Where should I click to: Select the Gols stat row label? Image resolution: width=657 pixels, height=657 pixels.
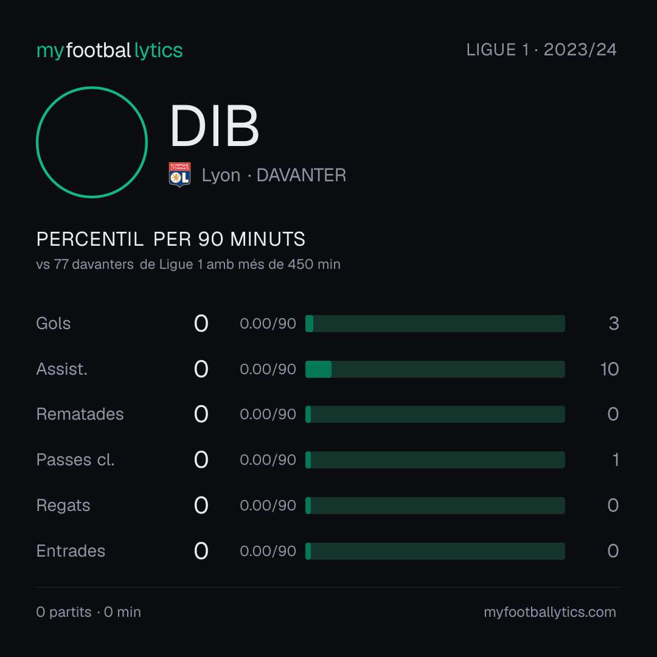pyautogui.click(x=54, y=324)
